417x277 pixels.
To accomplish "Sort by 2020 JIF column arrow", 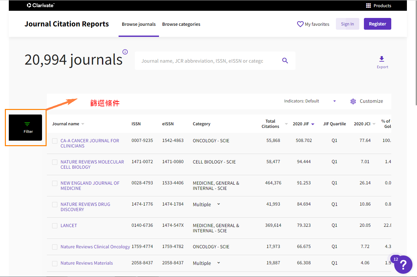I will click(313, 124).
